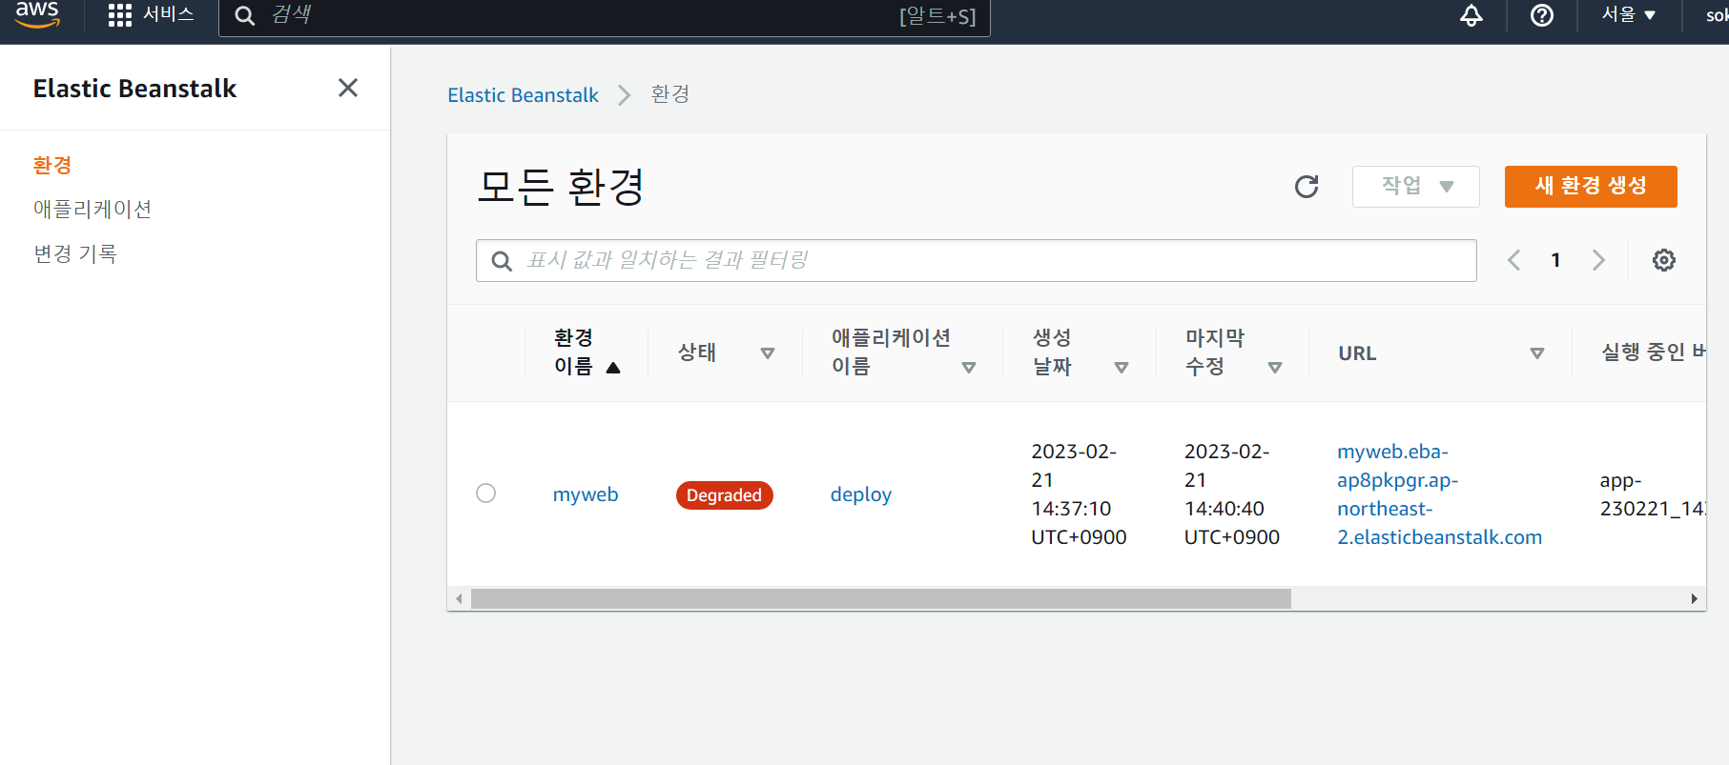Go to previous page arrow
The image size is (1729, 765).
click(x=1513, y=260)
